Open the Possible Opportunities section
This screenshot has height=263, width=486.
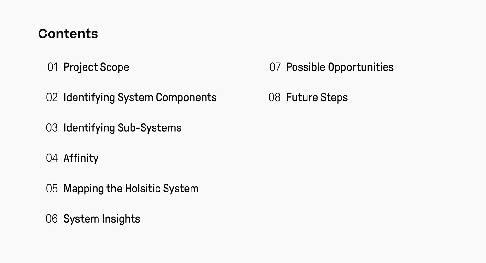point(340,67)
